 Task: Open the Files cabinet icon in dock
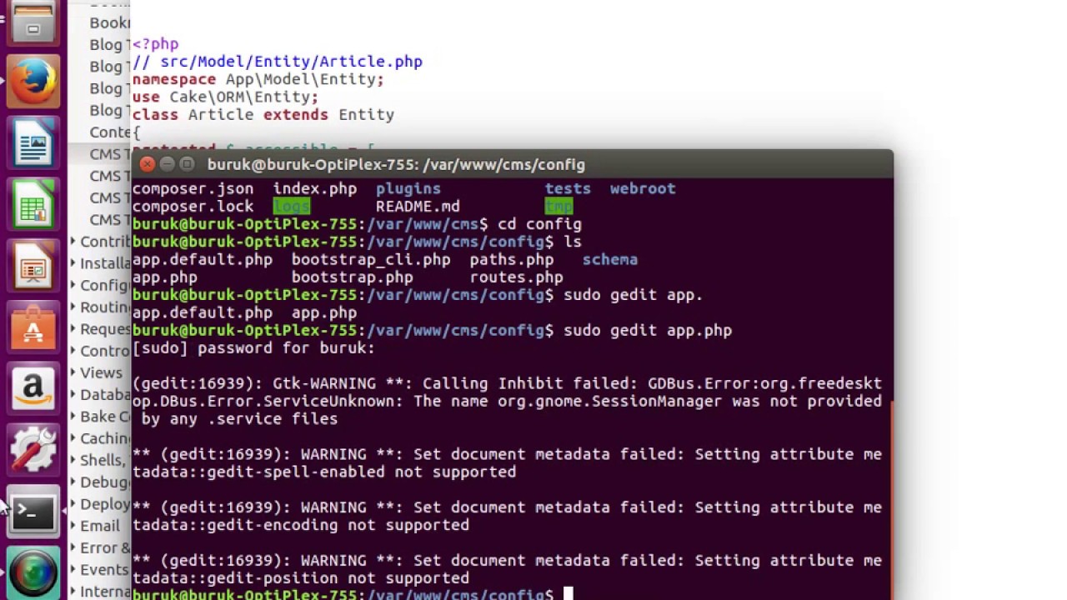(33, 23)
